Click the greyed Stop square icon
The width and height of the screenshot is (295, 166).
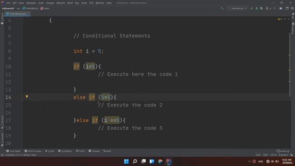275,8
